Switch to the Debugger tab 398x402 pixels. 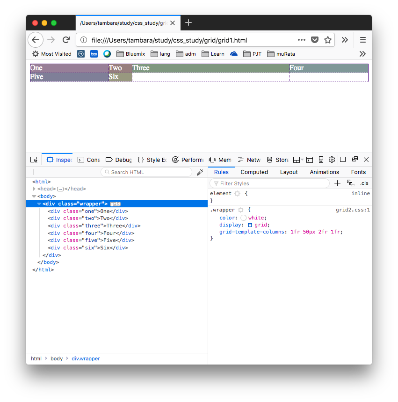coord(119,160)
